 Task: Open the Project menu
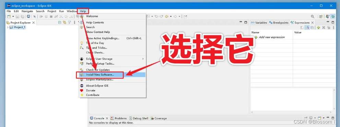pyautogui.click(x=52, y=11)
